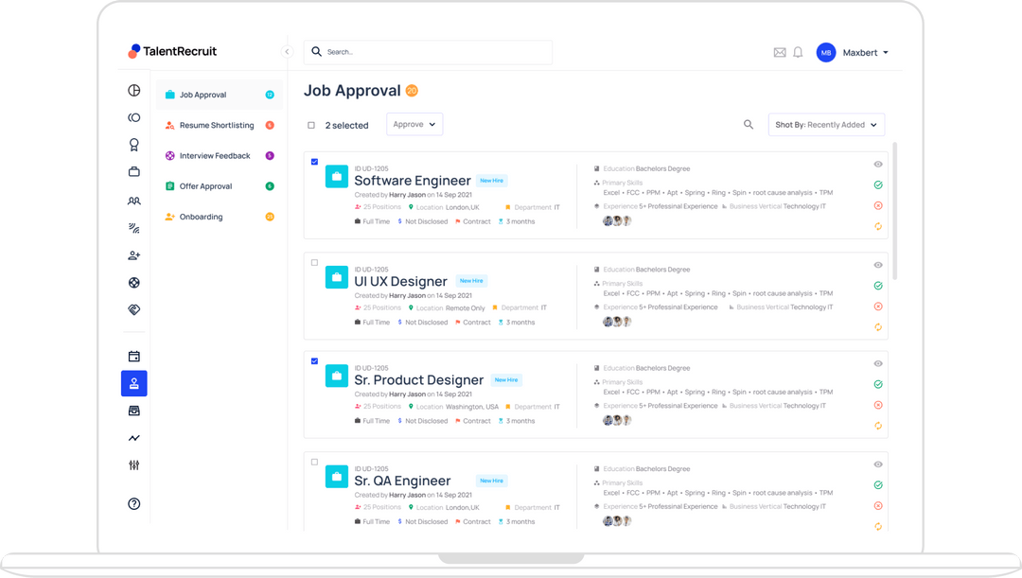This screenshot has height=578, width=1022.
Task: Click the team members icon in the sidebar
Action: [133, 201]
